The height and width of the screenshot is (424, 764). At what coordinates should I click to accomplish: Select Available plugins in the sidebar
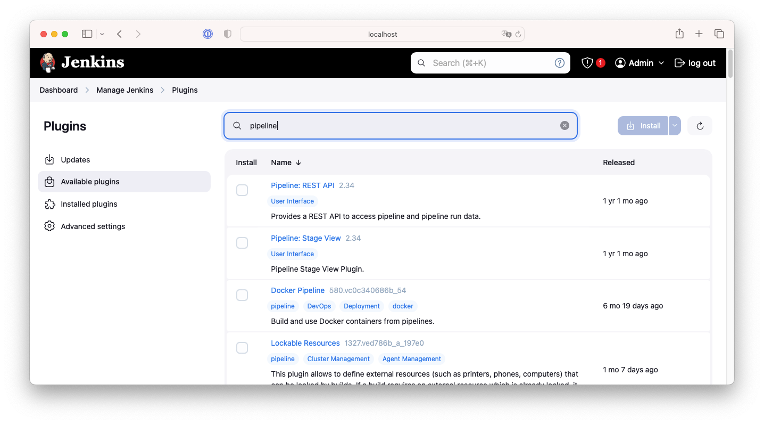pos(124,182)
